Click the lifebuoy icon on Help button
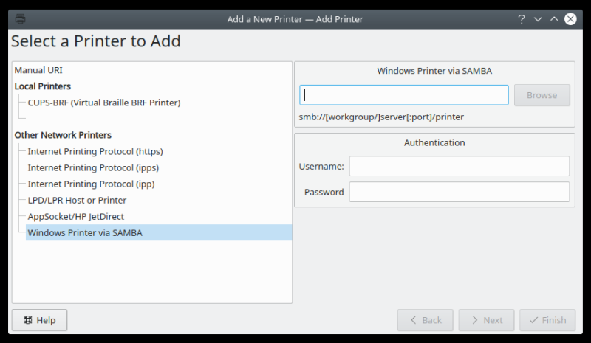 pyautogui.click(x=27, y=320)
